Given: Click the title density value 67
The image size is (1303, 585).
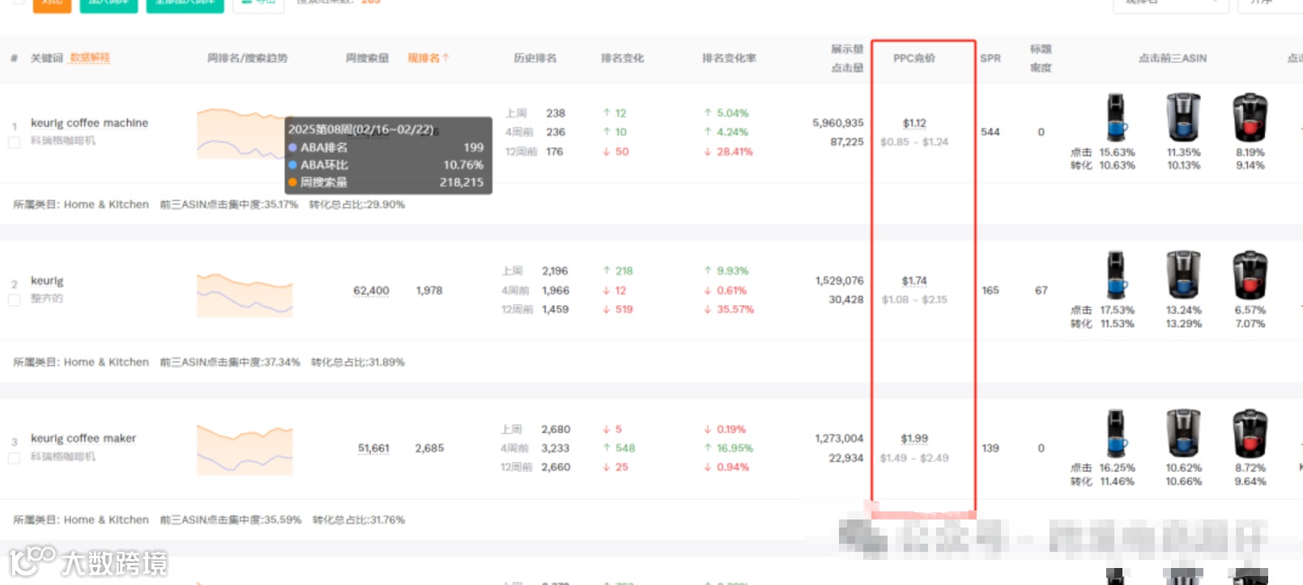Looking at the screenshot, I should point(1041,290).
